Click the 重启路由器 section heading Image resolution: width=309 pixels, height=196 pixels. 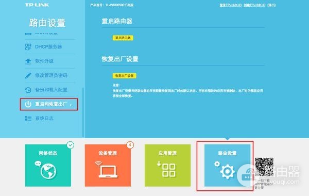click(x=117, y=21)
